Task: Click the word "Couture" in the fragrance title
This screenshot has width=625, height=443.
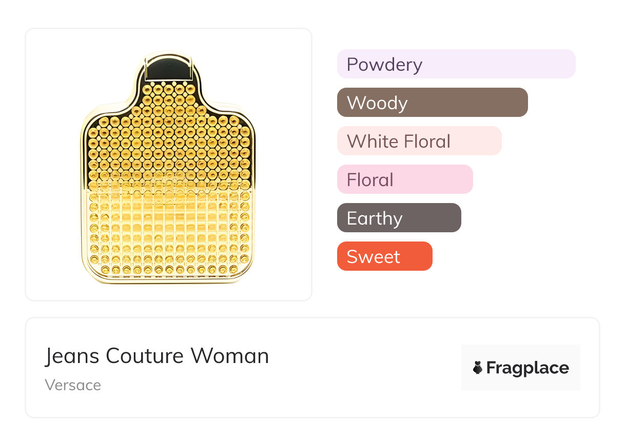Action: tap(145, 356)
